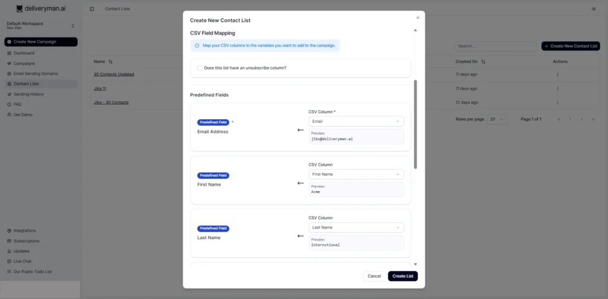Check the unsubscribe column checkbox
The image size is (608, 299).
199,68
